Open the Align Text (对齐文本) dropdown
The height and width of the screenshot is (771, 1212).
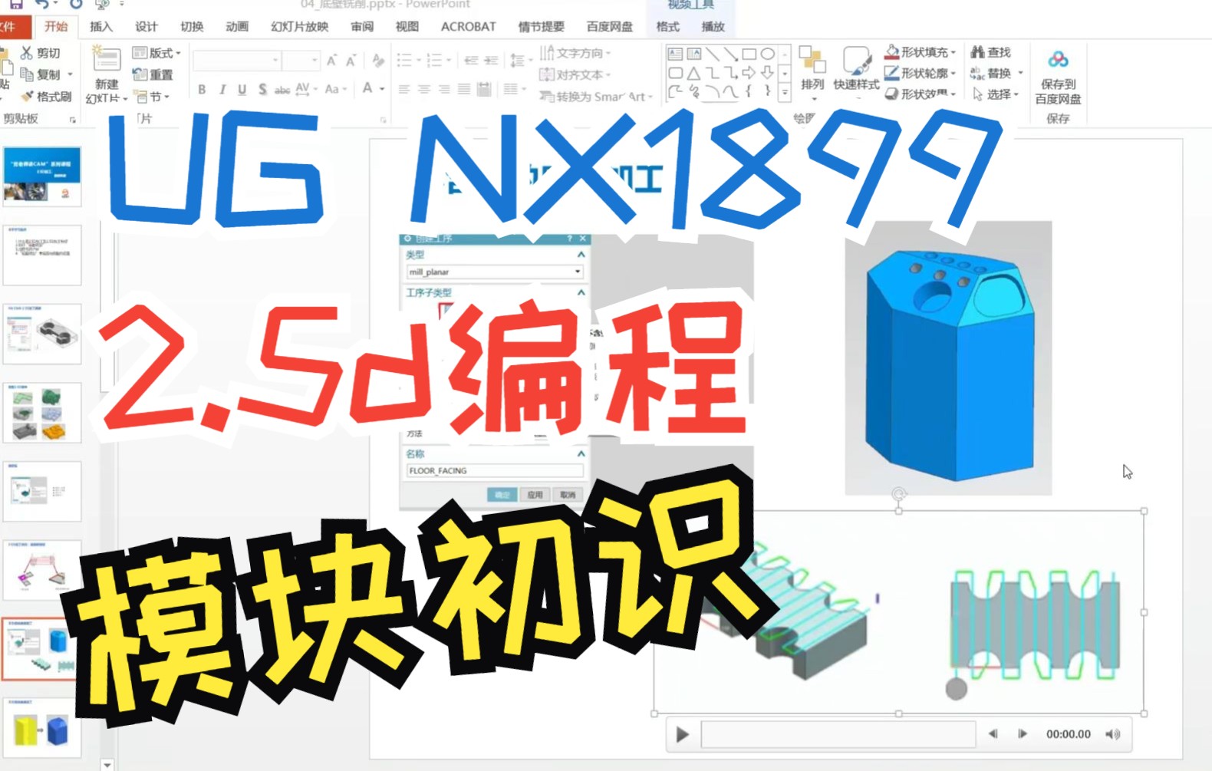[x=575, y=74]
